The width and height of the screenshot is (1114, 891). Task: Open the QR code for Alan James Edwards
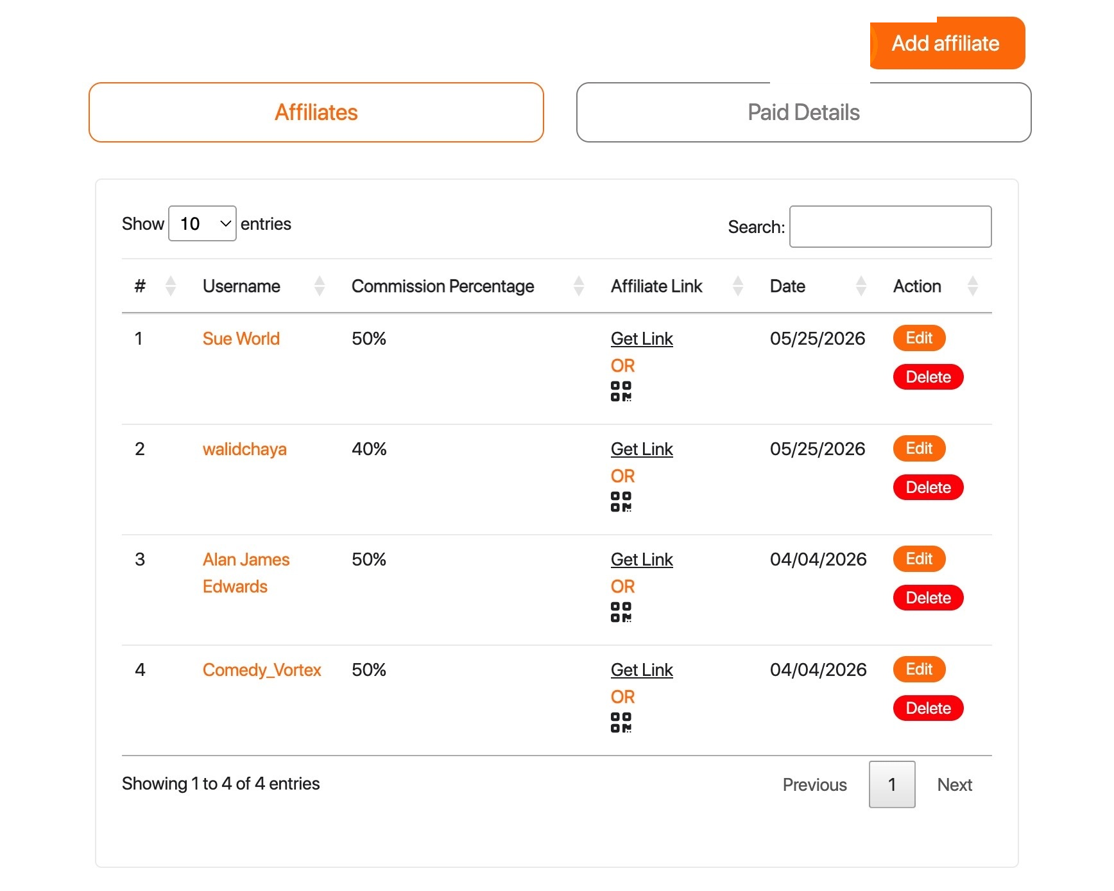click(x=621, y=612)
